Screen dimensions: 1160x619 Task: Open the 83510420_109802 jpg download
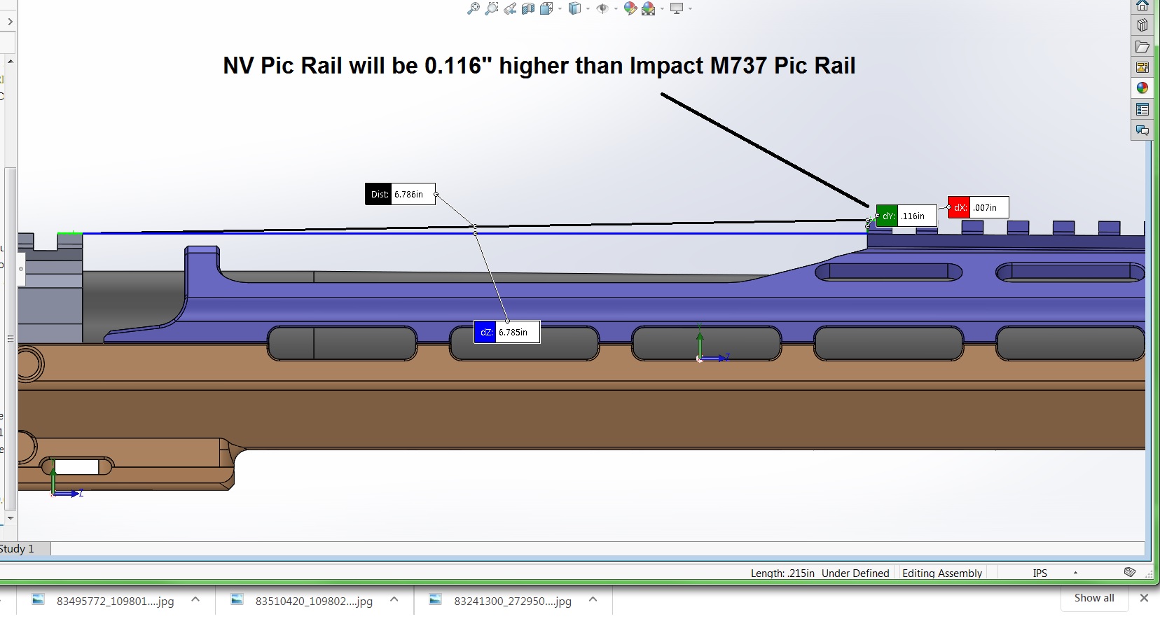(303, 601)
